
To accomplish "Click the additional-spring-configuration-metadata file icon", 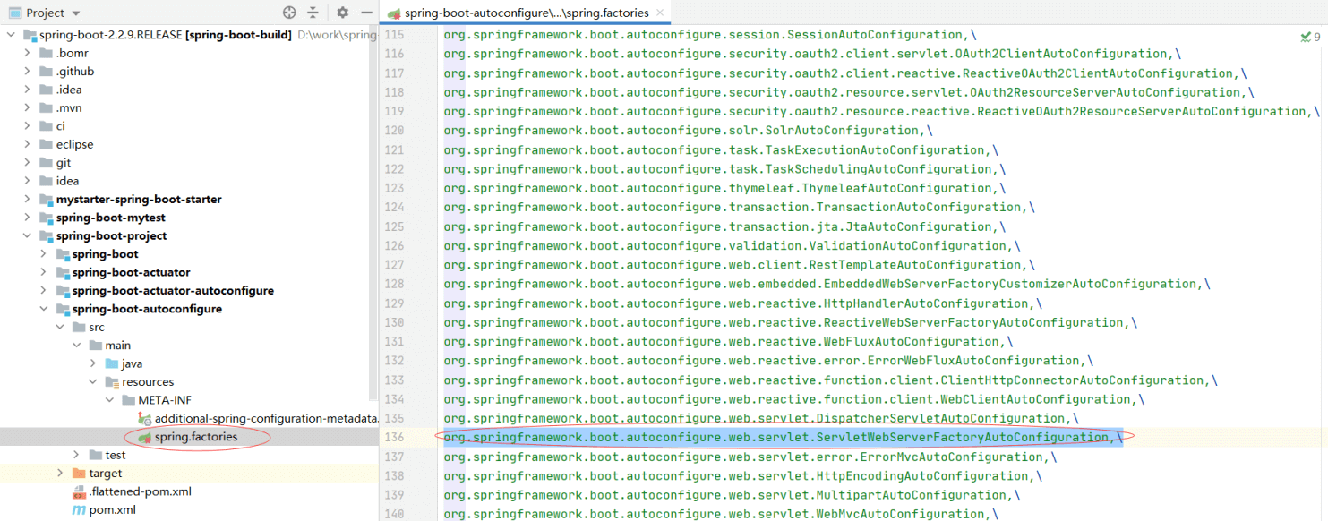I will 144,418.
